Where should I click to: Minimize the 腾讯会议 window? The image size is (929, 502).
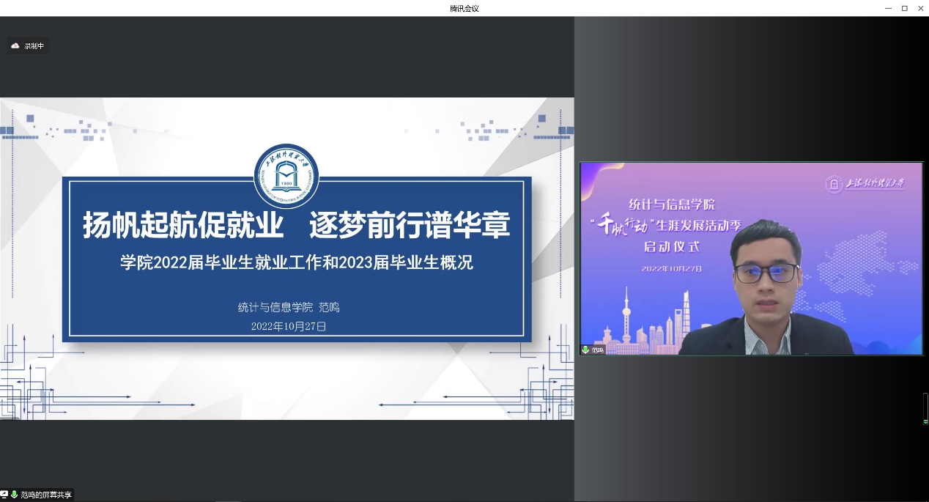pos(888,8)
